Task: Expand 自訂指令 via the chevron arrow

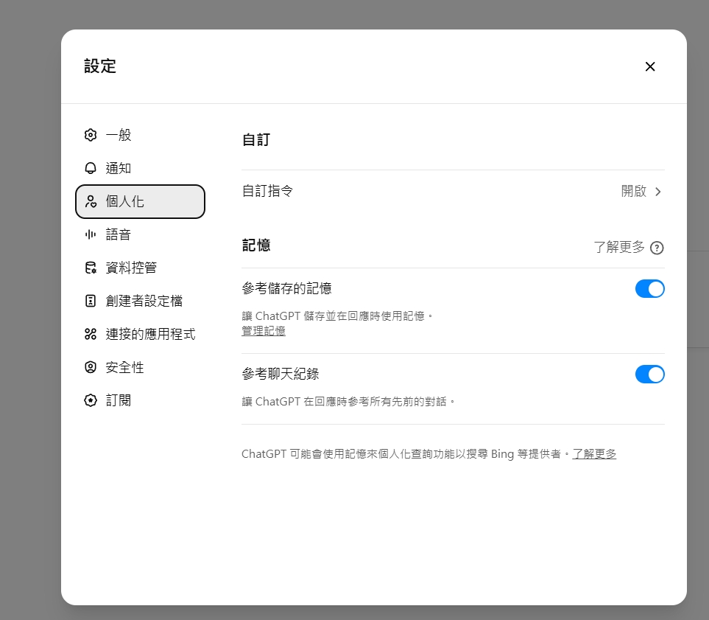Action: point(658,192)
